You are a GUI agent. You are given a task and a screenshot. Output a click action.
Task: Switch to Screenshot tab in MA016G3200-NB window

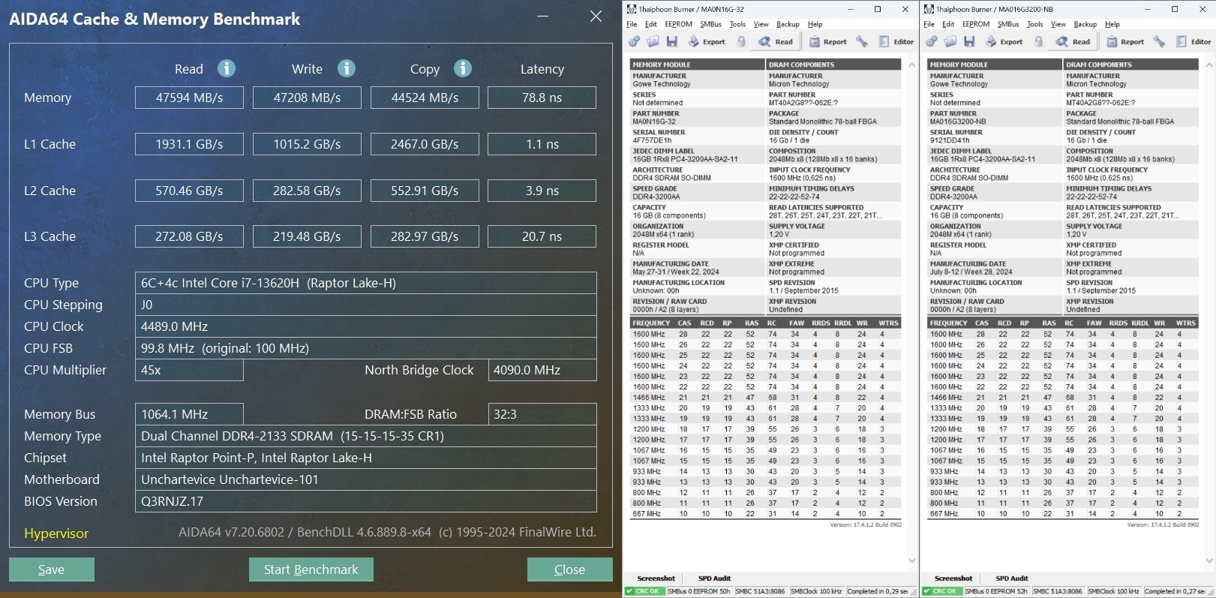(x=953, y=578)
